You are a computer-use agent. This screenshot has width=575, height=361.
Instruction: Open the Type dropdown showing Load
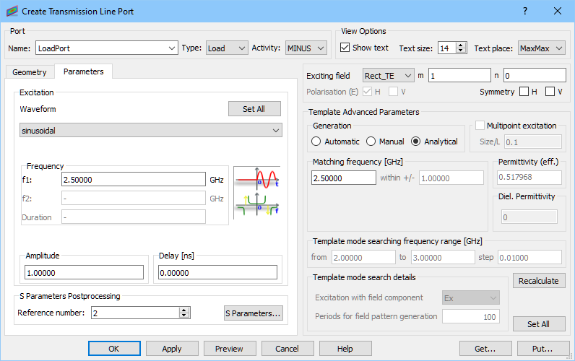pos(227,48)
